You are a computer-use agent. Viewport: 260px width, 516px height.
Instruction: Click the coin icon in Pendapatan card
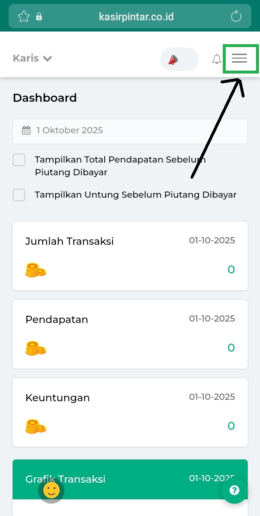click(36, 348)
